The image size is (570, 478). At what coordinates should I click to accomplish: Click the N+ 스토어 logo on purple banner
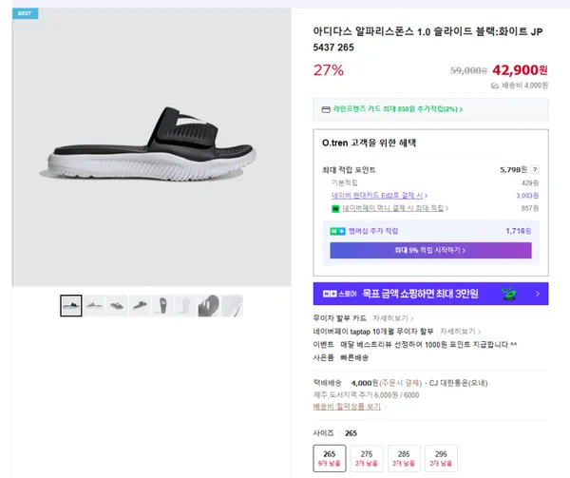[x=340, y=295]
